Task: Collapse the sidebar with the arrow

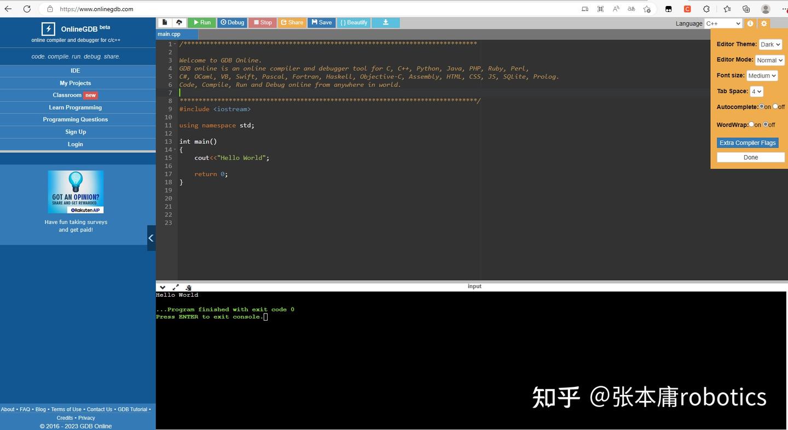Action: pyautogui.click(x=151, y=238)
